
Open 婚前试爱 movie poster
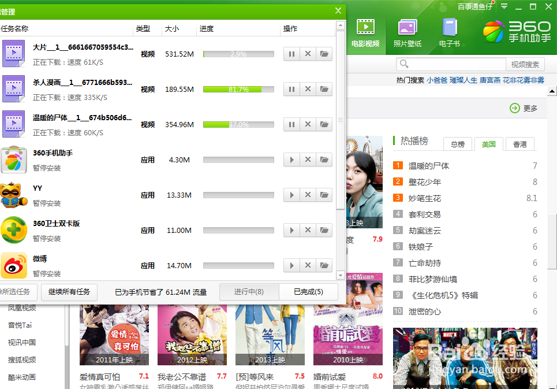click(348, 319)
